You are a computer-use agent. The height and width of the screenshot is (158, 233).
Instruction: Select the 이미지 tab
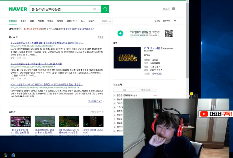pos(50,21)
